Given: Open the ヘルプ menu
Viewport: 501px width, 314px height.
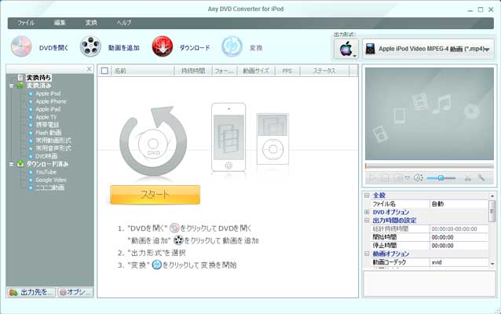Looking at the screenshot, I should tap(123, 23).
